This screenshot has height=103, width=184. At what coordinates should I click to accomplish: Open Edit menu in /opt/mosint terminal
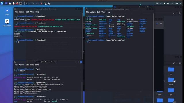tap(27, 65)
